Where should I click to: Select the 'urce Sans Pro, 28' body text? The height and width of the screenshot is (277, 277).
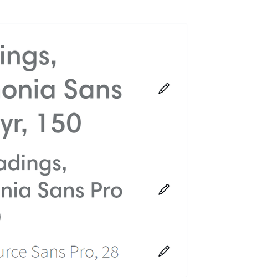pyautogui.click(x=59, y=252)
